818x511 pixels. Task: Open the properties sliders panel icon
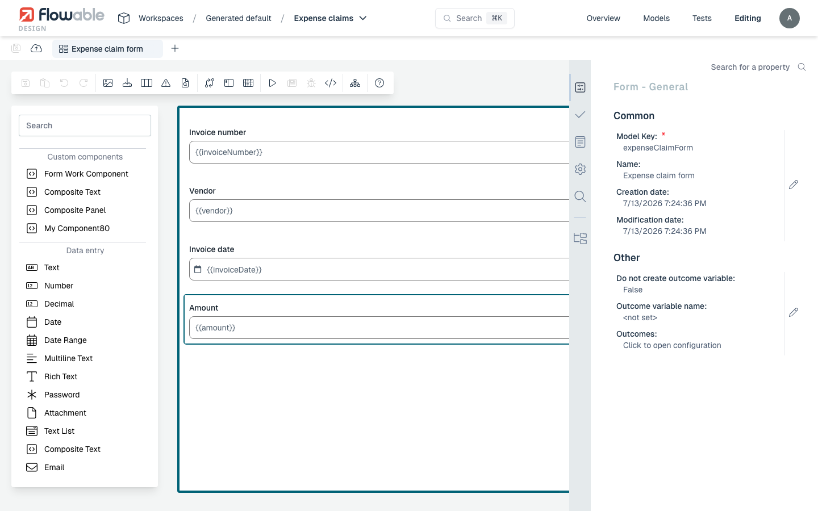point(580,87)
